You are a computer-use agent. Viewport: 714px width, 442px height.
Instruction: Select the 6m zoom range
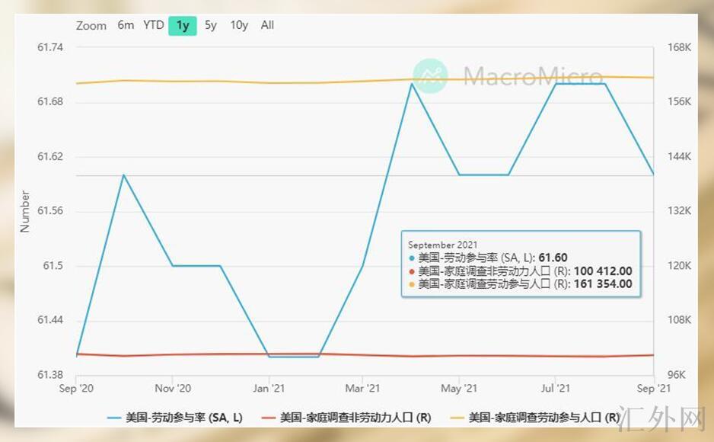126,25
